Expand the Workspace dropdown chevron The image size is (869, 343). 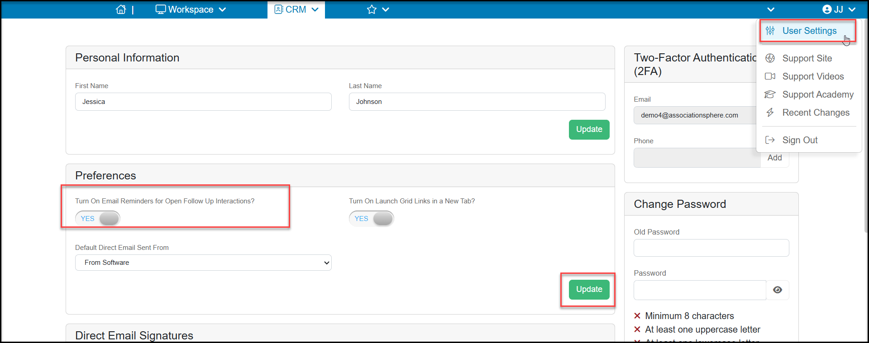(x=222, y=9)
